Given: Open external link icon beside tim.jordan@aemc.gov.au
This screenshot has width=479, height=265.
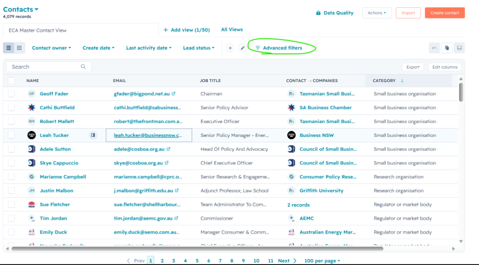Looking at the screenshot, I should (176, 218).
